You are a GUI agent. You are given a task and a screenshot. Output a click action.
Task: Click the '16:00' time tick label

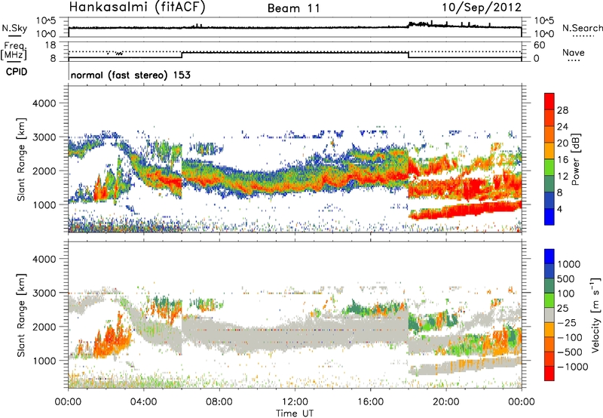[370, 402]
